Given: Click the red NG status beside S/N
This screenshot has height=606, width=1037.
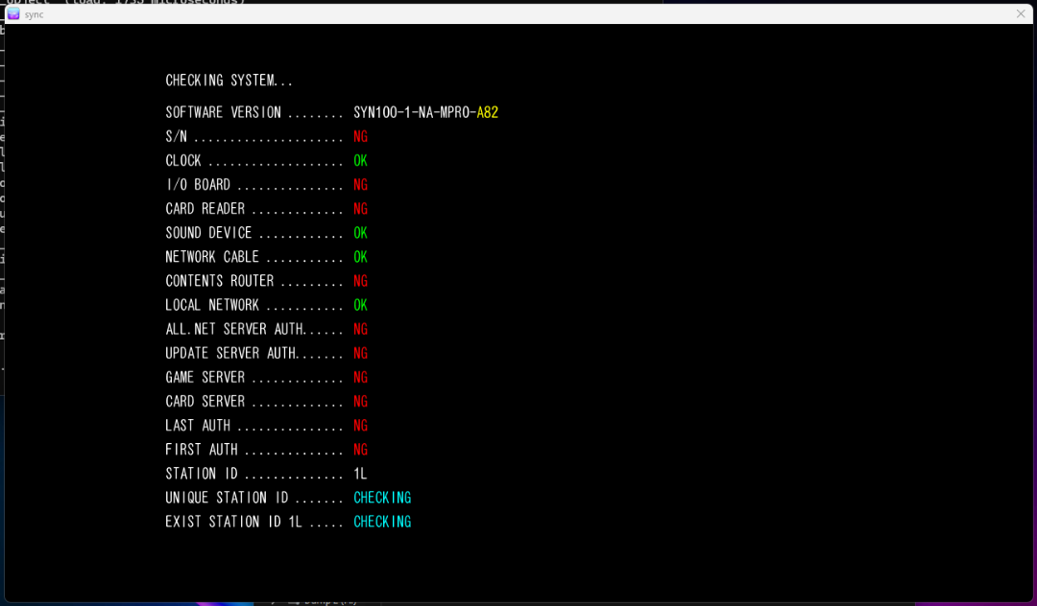Looking at the screenshot, I should click(360, 136).
